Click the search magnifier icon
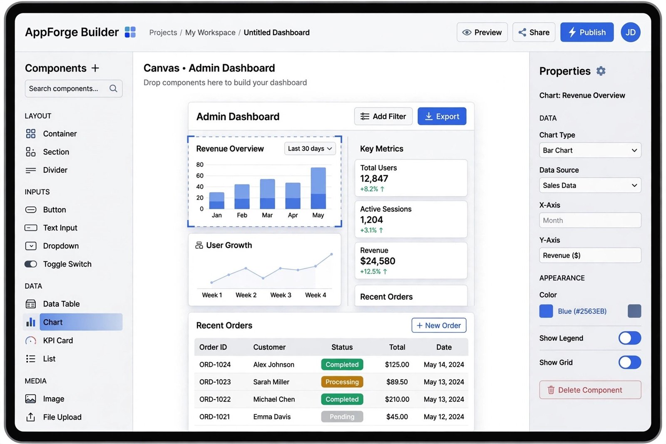Viewport: 666px width, 444px height. pyautogui.click(x=113, y=88)
